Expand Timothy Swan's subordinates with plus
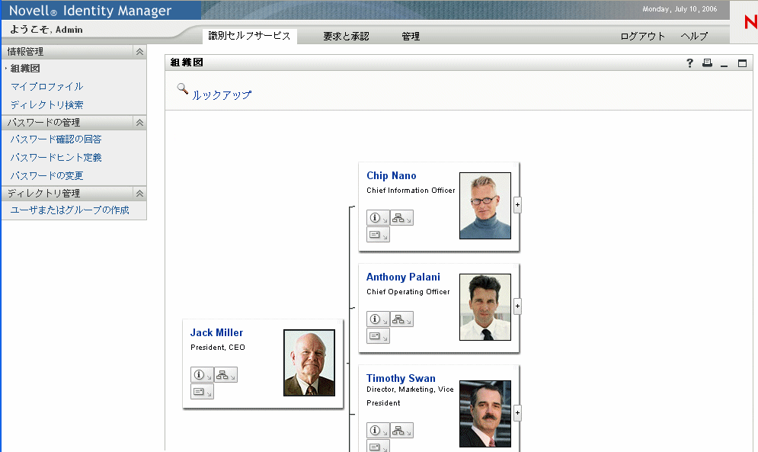The image size is (758, 452). 517,413
